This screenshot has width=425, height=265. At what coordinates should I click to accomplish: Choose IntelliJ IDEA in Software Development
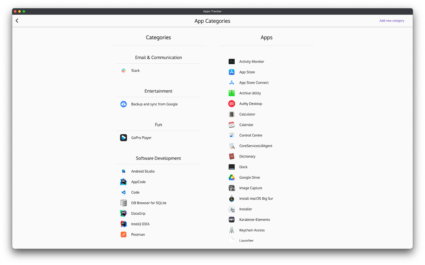(x=140, y=224)
